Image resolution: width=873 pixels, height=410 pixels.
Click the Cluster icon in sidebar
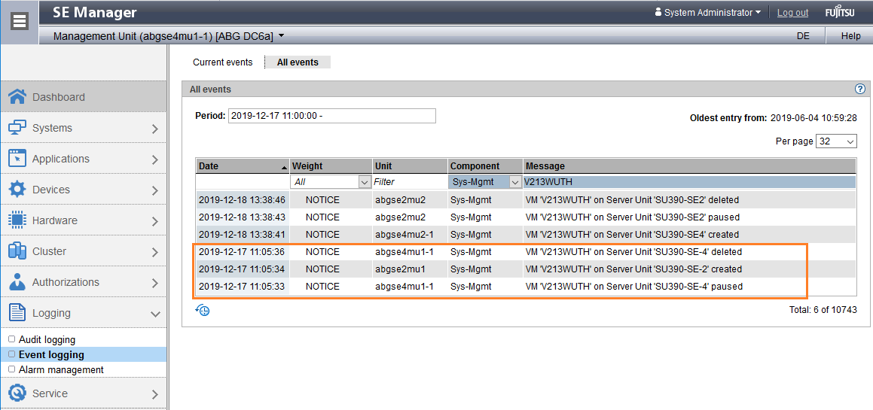coord(17,251)
